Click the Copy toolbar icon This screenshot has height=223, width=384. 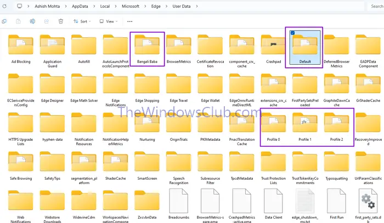click(4, 21)
